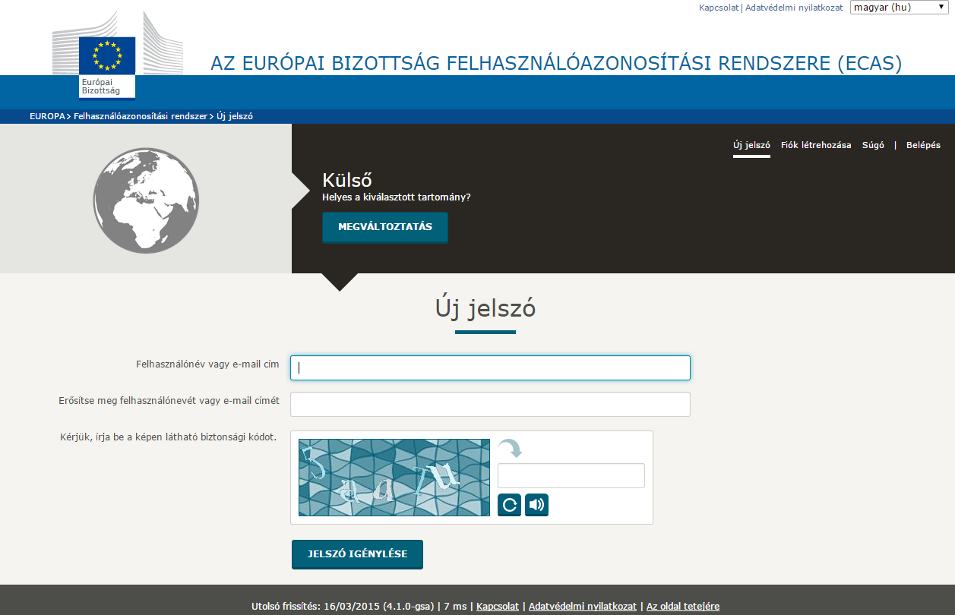Open the top Adatvédelmi nyilatkozat link
The height and width of the screenshot is (615, 955).
click(794, 8)
